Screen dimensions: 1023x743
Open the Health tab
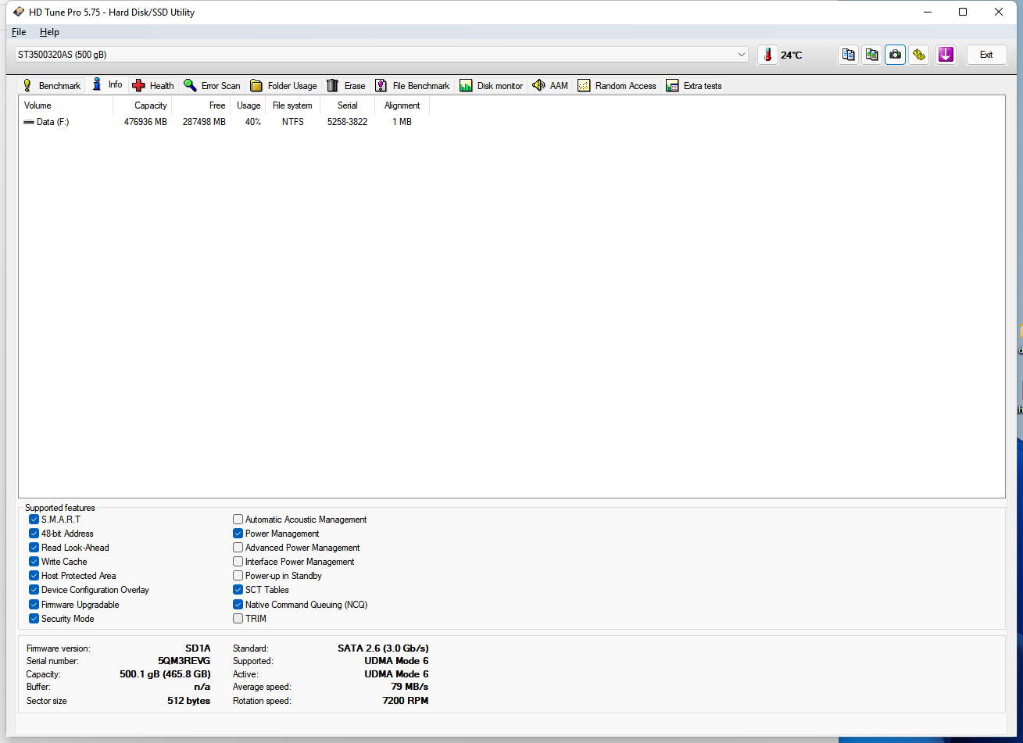153,86
